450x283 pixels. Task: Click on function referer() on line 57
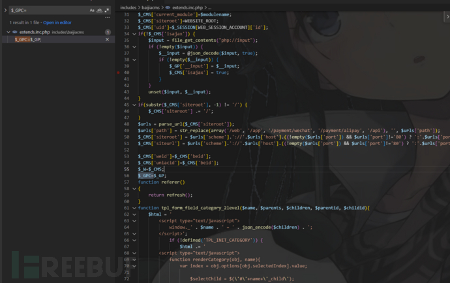tap(161, 182)
